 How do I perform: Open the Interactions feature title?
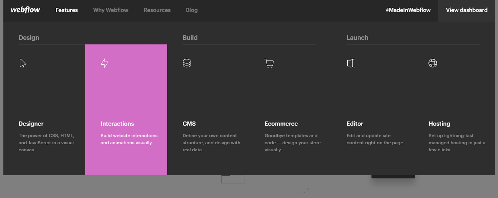117,124
